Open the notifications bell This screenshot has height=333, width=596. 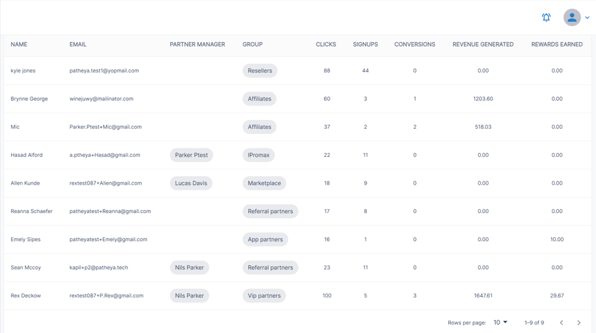[x=546, y=17]
